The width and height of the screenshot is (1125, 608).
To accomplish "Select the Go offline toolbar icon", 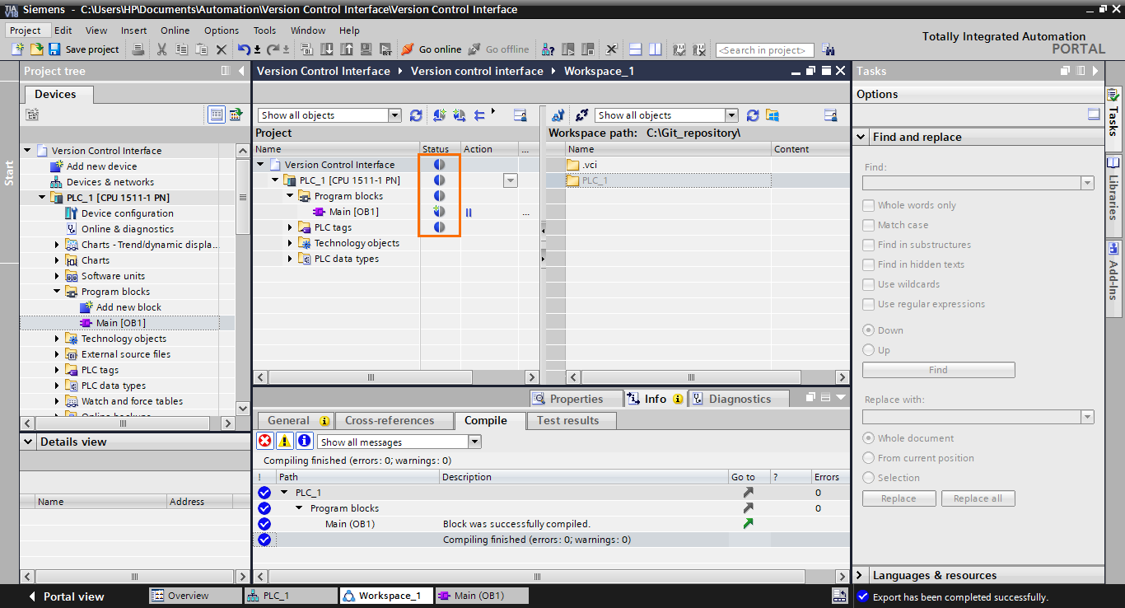I will [473, 49].
